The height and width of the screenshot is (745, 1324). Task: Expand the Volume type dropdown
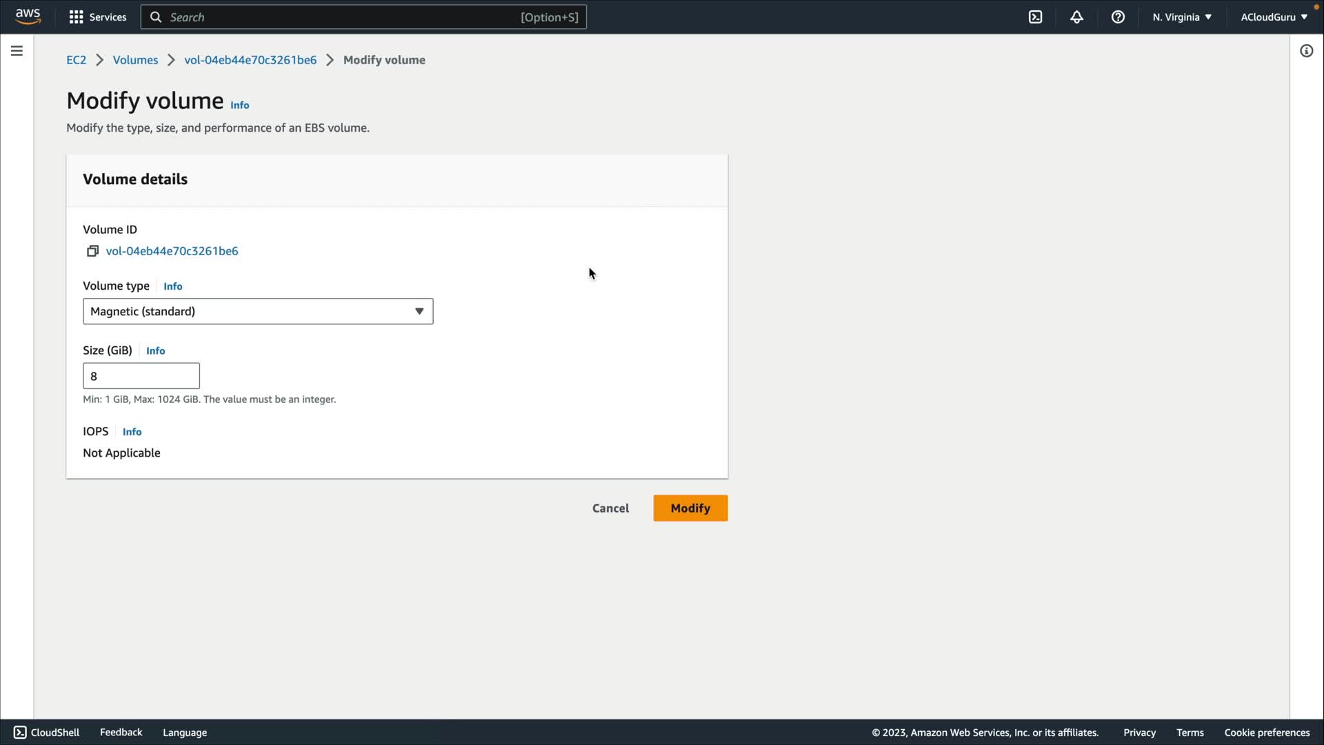(258, 312)
